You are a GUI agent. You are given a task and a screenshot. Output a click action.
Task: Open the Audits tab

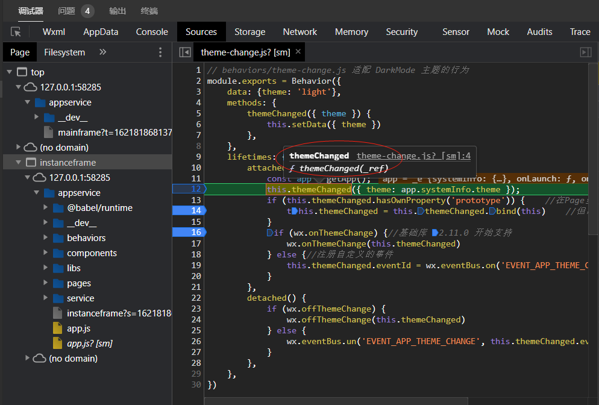539,32
